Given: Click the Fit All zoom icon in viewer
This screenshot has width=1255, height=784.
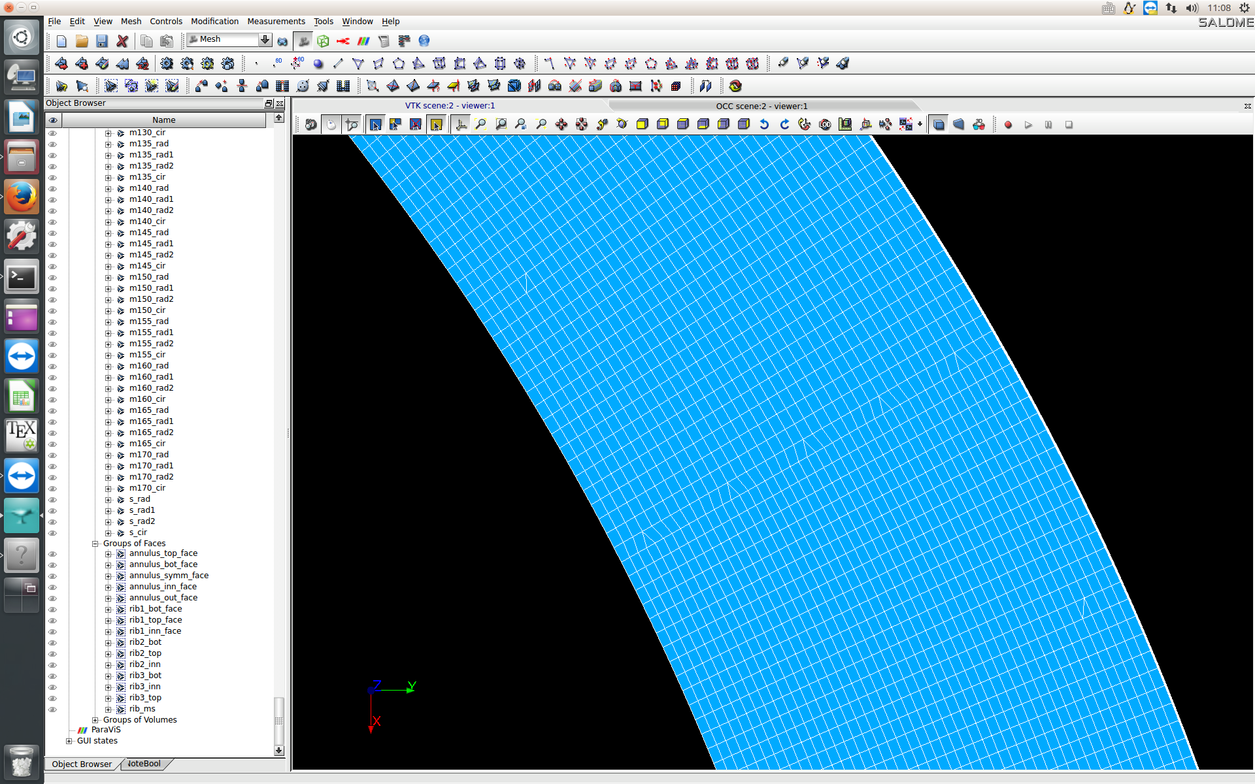Looking at the screenshot, I should (480, 124).
